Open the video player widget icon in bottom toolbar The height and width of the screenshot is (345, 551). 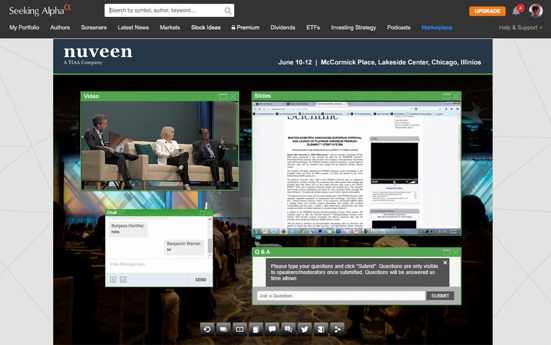click(240, 329)
